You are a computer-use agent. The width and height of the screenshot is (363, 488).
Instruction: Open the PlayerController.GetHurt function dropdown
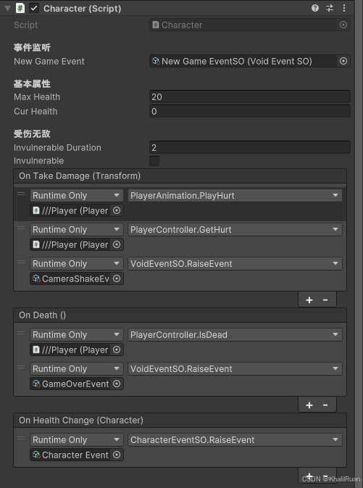pyautogui.click(x=235, y=230)
